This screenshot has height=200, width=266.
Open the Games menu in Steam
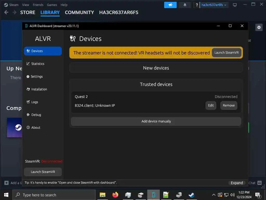click(x=52, y=5)
